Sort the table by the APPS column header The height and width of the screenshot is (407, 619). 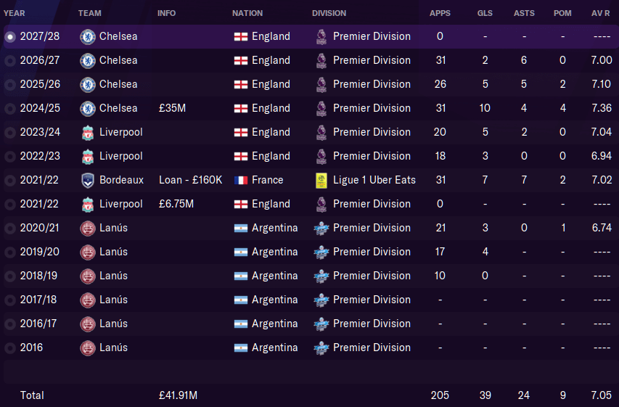[x=440, y=13]
